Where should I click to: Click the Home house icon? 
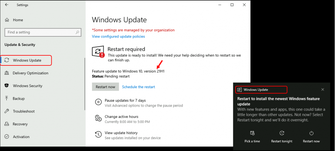tap(7, 20)
